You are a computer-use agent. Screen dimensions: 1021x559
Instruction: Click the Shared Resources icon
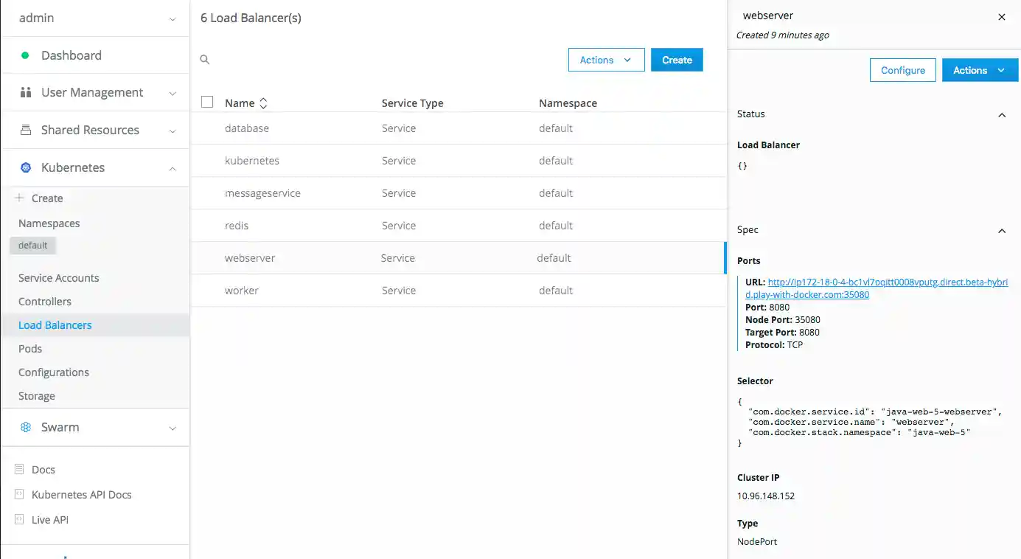[x=26, y=130]
